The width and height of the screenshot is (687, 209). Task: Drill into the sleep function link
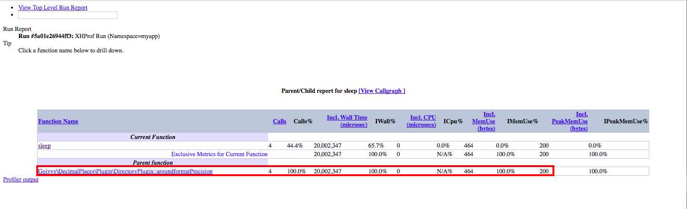point(44,146)
